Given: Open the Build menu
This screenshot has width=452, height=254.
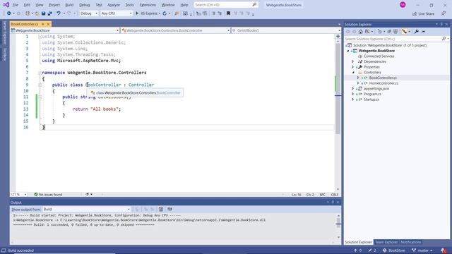Looking at the screenshot, I should (x=69, y=5).
